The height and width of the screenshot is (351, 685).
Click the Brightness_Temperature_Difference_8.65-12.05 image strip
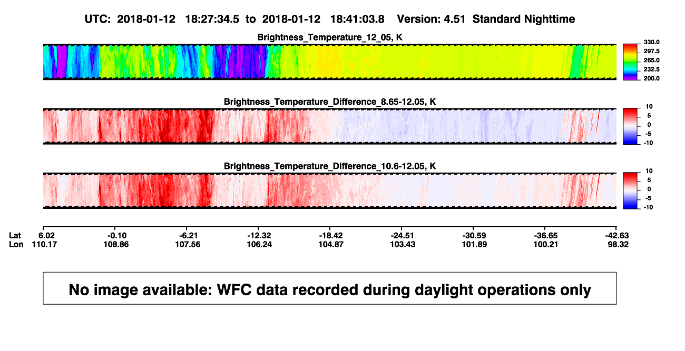(329, 126)
